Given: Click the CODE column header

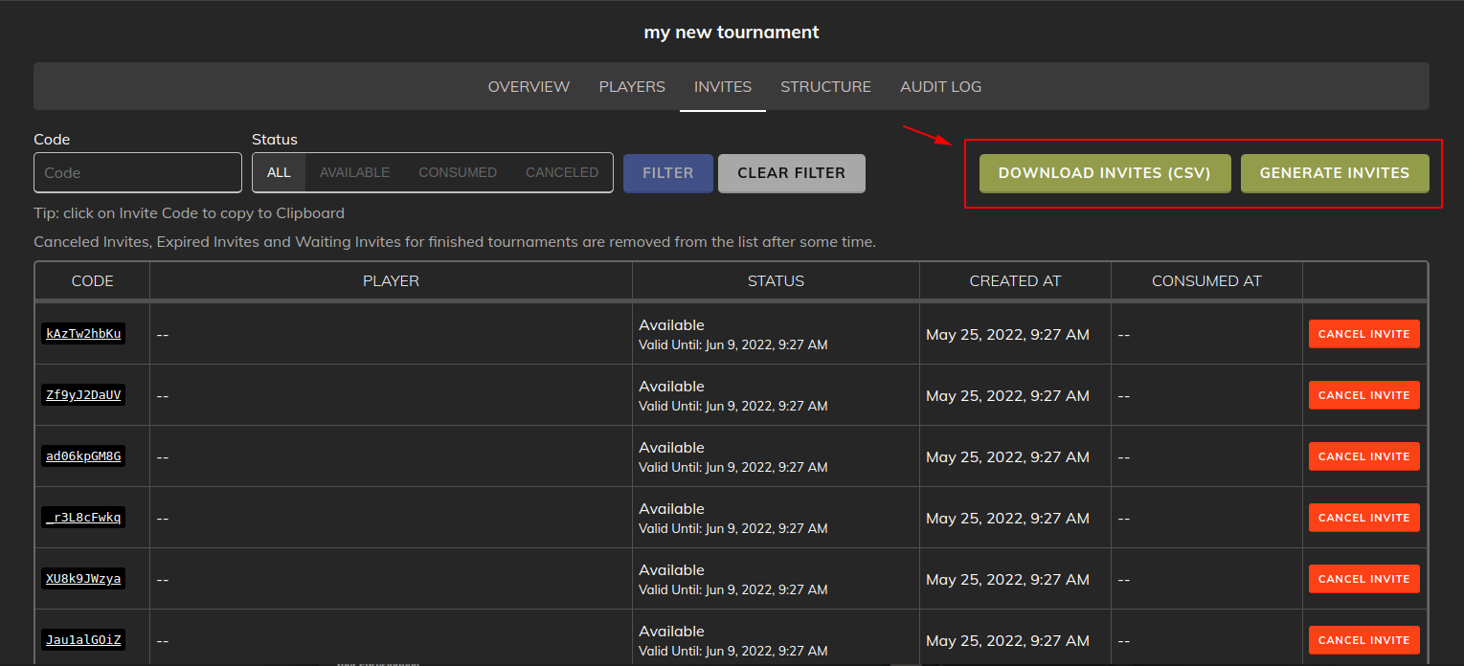Looking at the screenshot, I should [93, 281].
